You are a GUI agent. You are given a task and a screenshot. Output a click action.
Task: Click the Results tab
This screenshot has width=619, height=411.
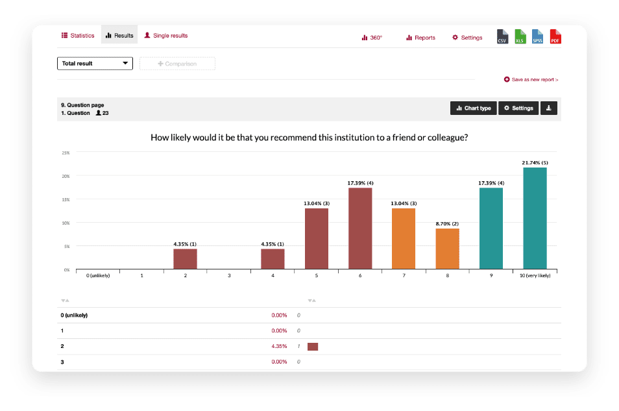tap(119, 36)
